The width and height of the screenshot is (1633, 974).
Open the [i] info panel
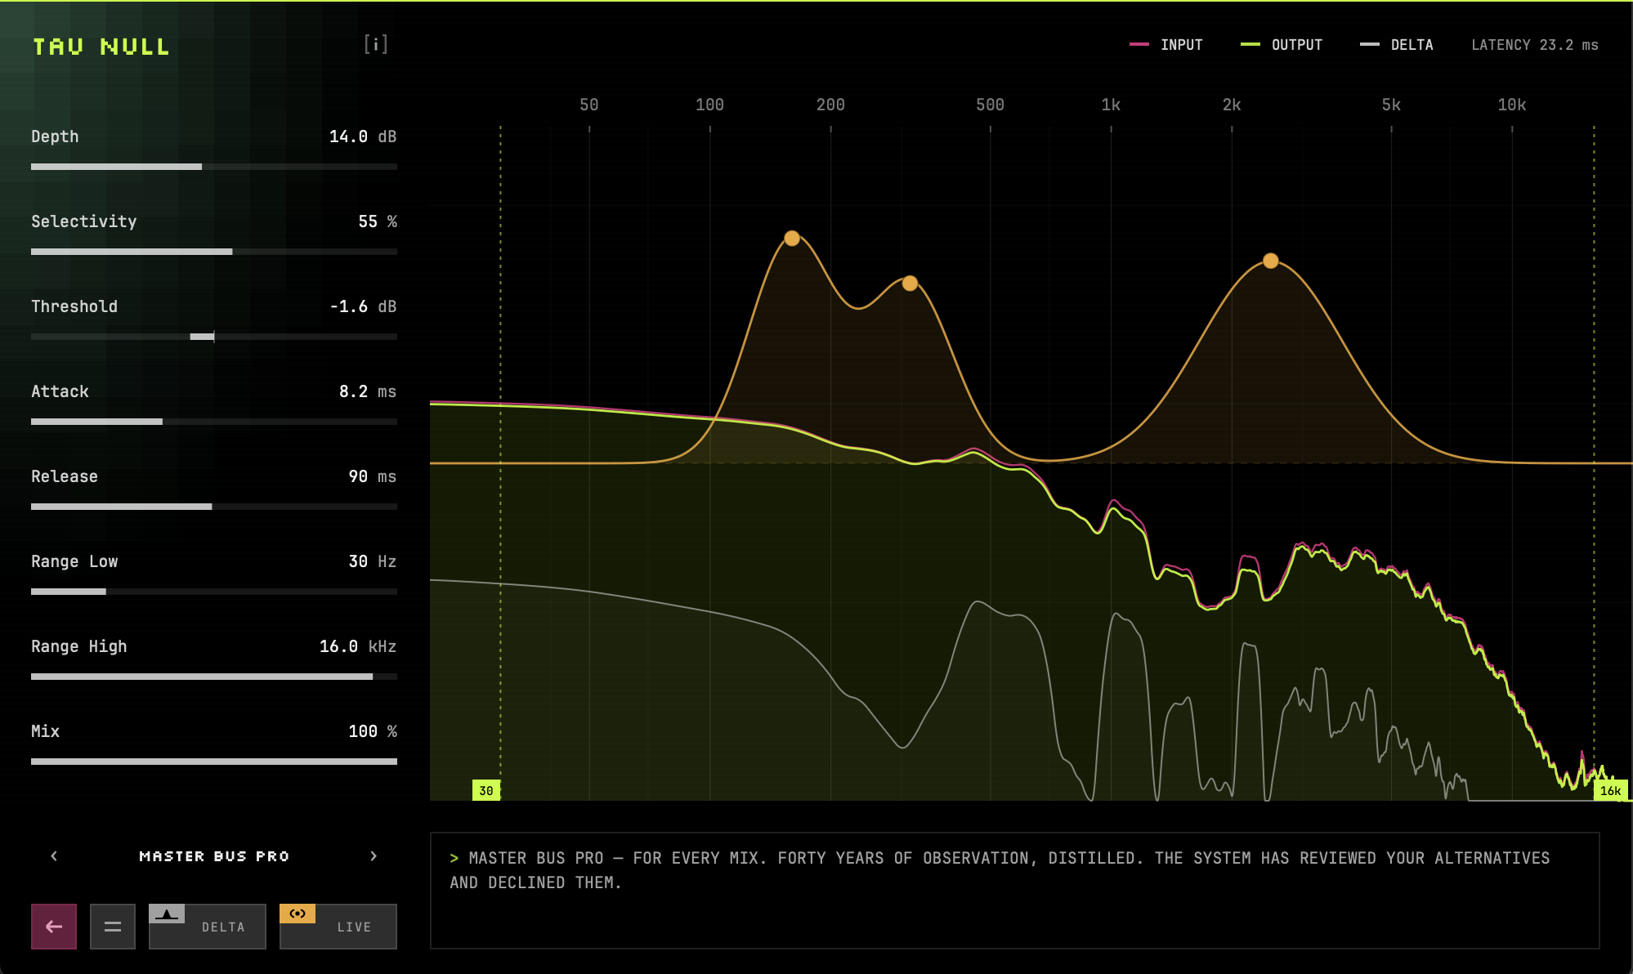pyautogui.click(x=376, y=44)
